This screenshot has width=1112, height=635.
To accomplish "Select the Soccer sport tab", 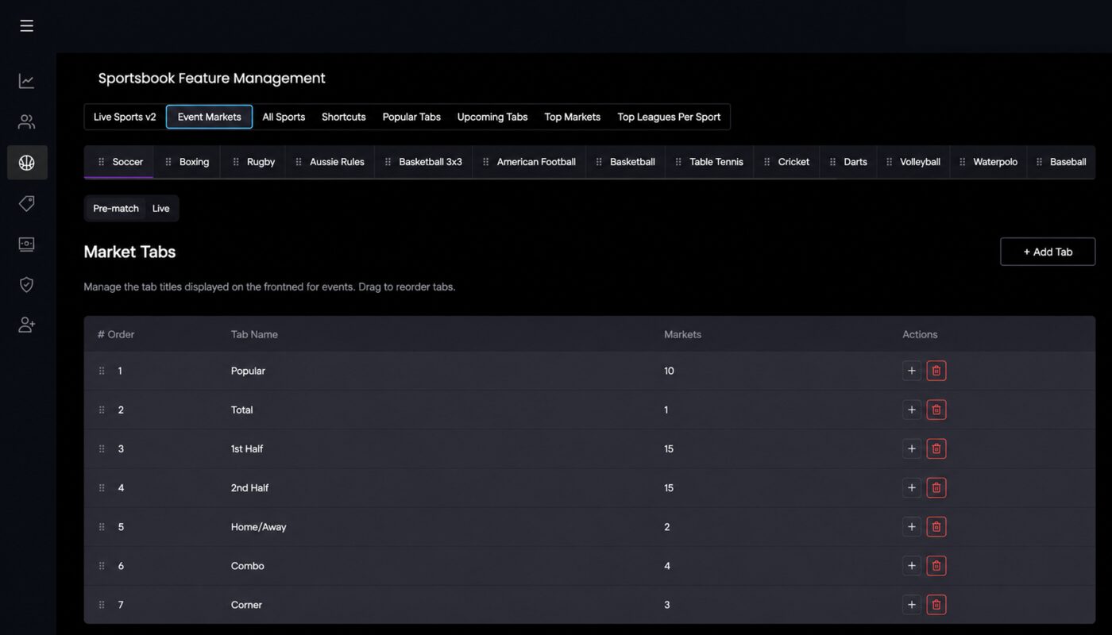I will (x=119, y=162).
